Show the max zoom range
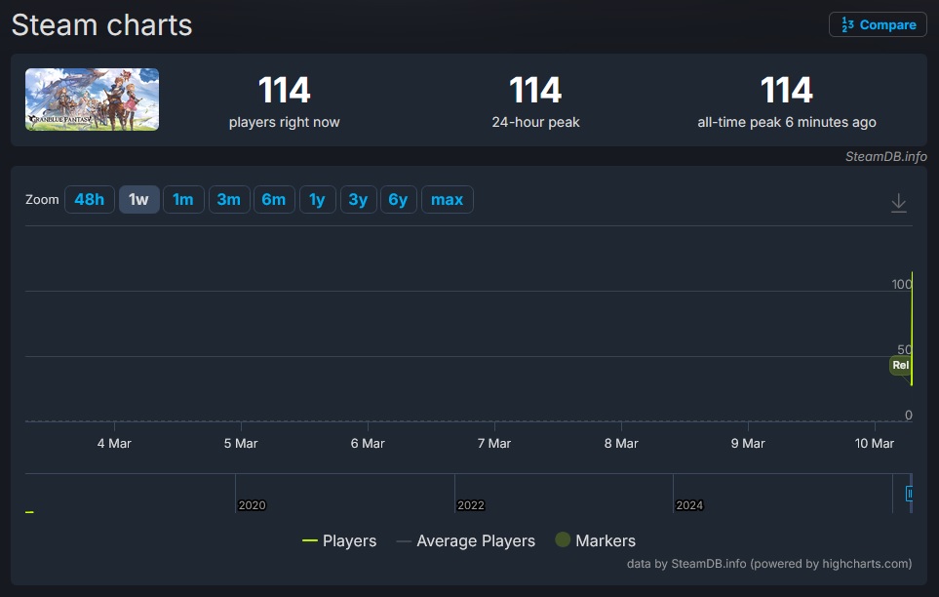The height and width of the screenshot is (597, 939). [448, 200]
